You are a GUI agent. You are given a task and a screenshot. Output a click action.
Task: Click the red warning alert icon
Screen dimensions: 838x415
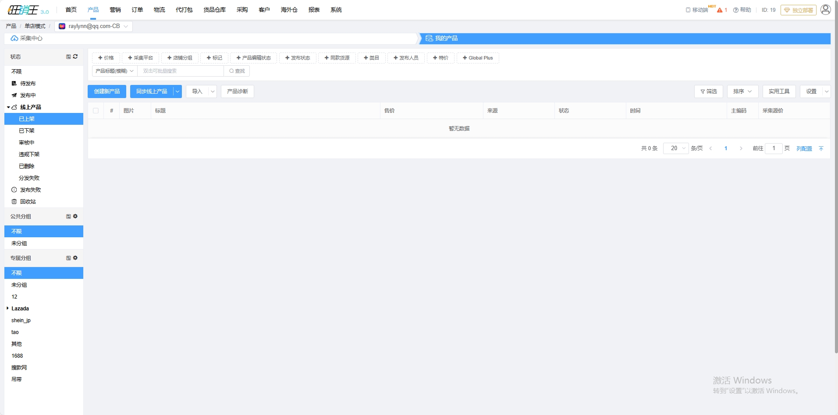click(x=720, y=10)
